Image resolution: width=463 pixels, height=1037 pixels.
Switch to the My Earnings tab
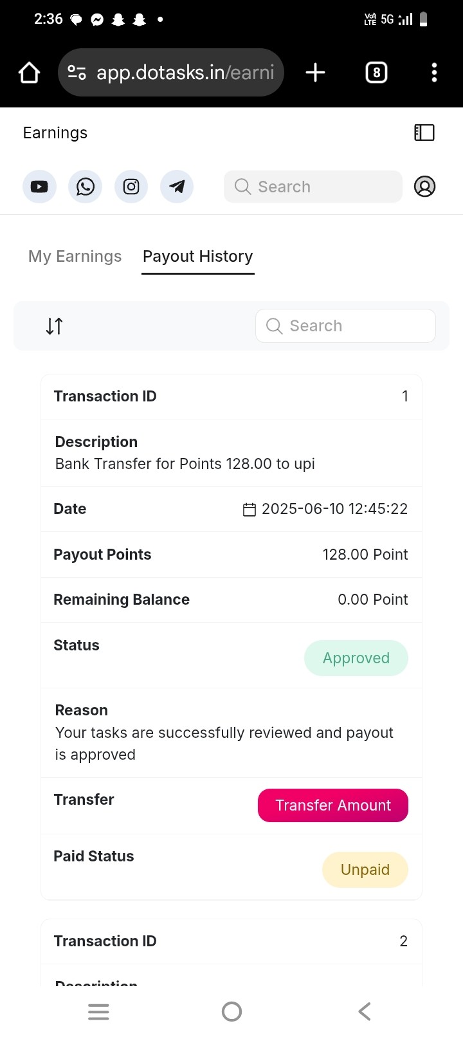point(75,256)
